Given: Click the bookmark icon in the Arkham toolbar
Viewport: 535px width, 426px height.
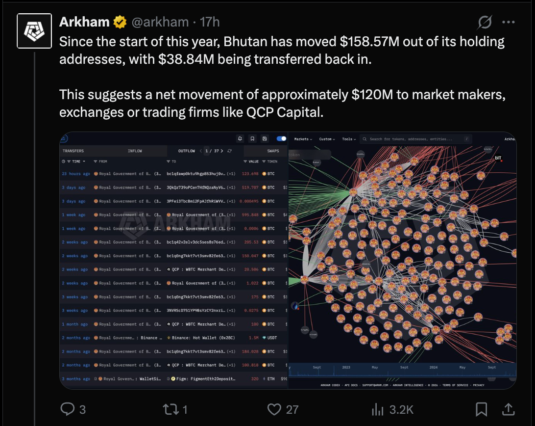Looking at the screenshot, I should pos(252,138).
